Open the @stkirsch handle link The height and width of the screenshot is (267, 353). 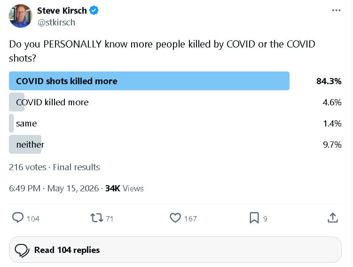(x=56, y=23)
